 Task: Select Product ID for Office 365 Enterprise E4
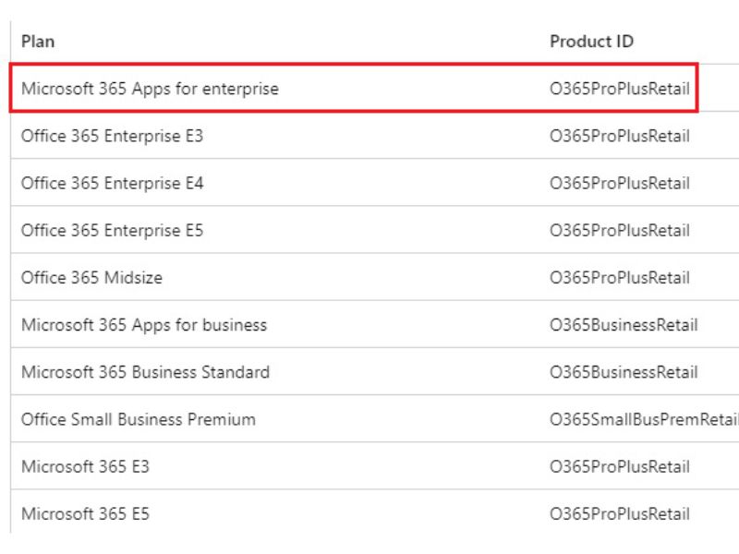tap(619, 183)
